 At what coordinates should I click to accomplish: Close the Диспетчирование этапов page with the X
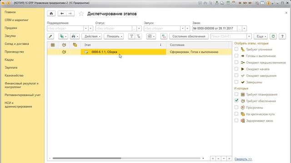point(286,13)
